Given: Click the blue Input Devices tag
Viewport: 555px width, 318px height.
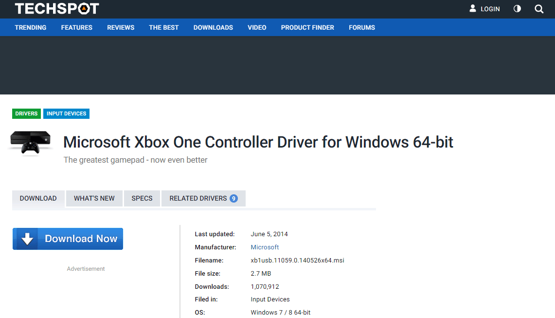Looking at the screenshot, I should tap(66, 114).
